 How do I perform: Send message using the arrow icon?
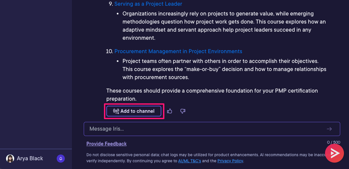pos(329,129)
